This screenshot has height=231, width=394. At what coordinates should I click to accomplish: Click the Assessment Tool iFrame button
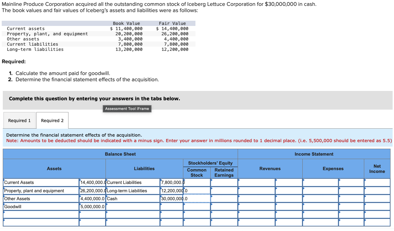coord(127,109)
